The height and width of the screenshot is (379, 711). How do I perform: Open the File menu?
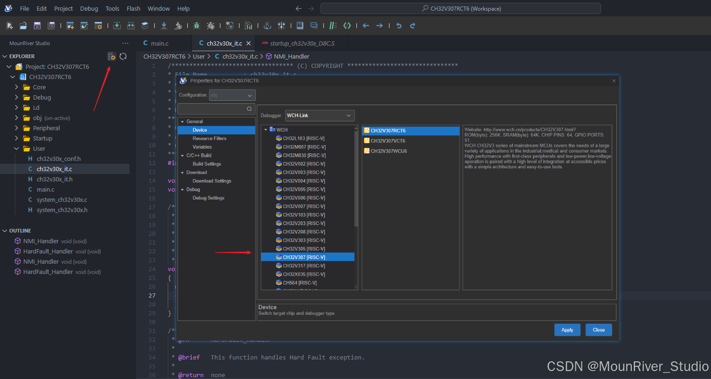pyautogui.click(x=25, y=8)
